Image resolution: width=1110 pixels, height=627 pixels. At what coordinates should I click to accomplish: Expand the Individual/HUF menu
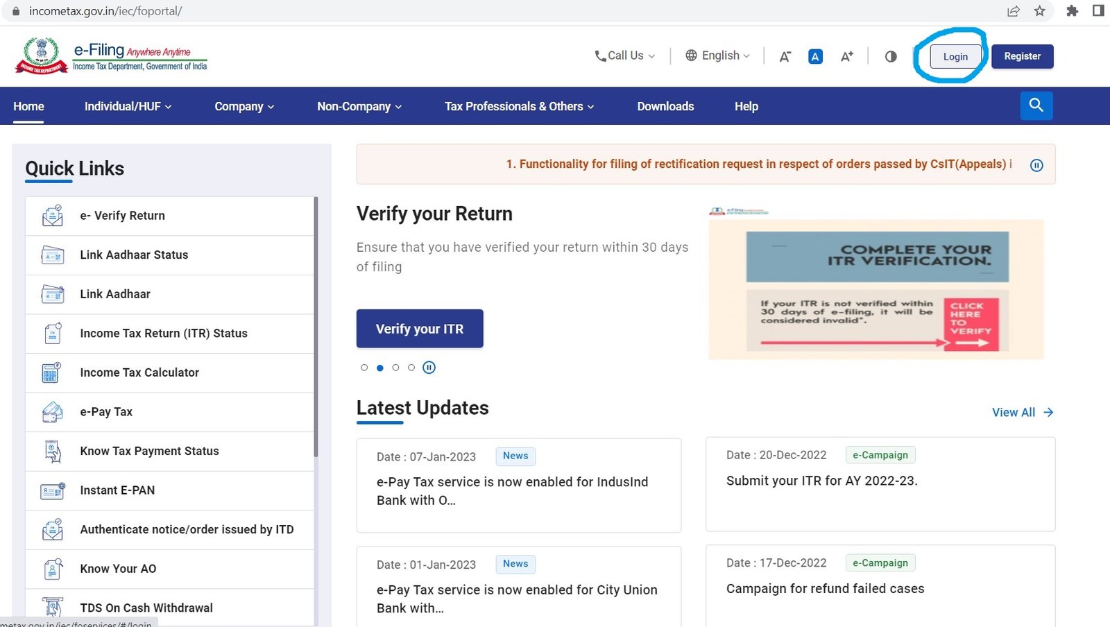tap(126, 106)
